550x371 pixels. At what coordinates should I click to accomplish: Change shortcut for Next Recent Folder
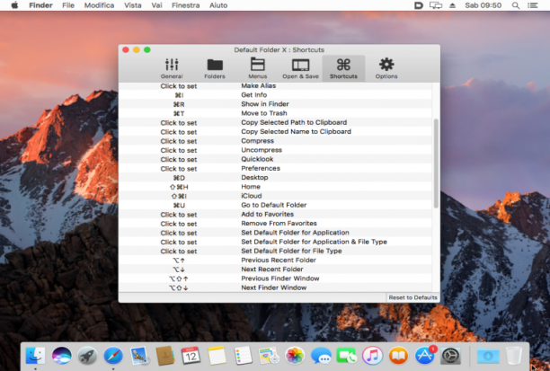click(x=179, y=269)
